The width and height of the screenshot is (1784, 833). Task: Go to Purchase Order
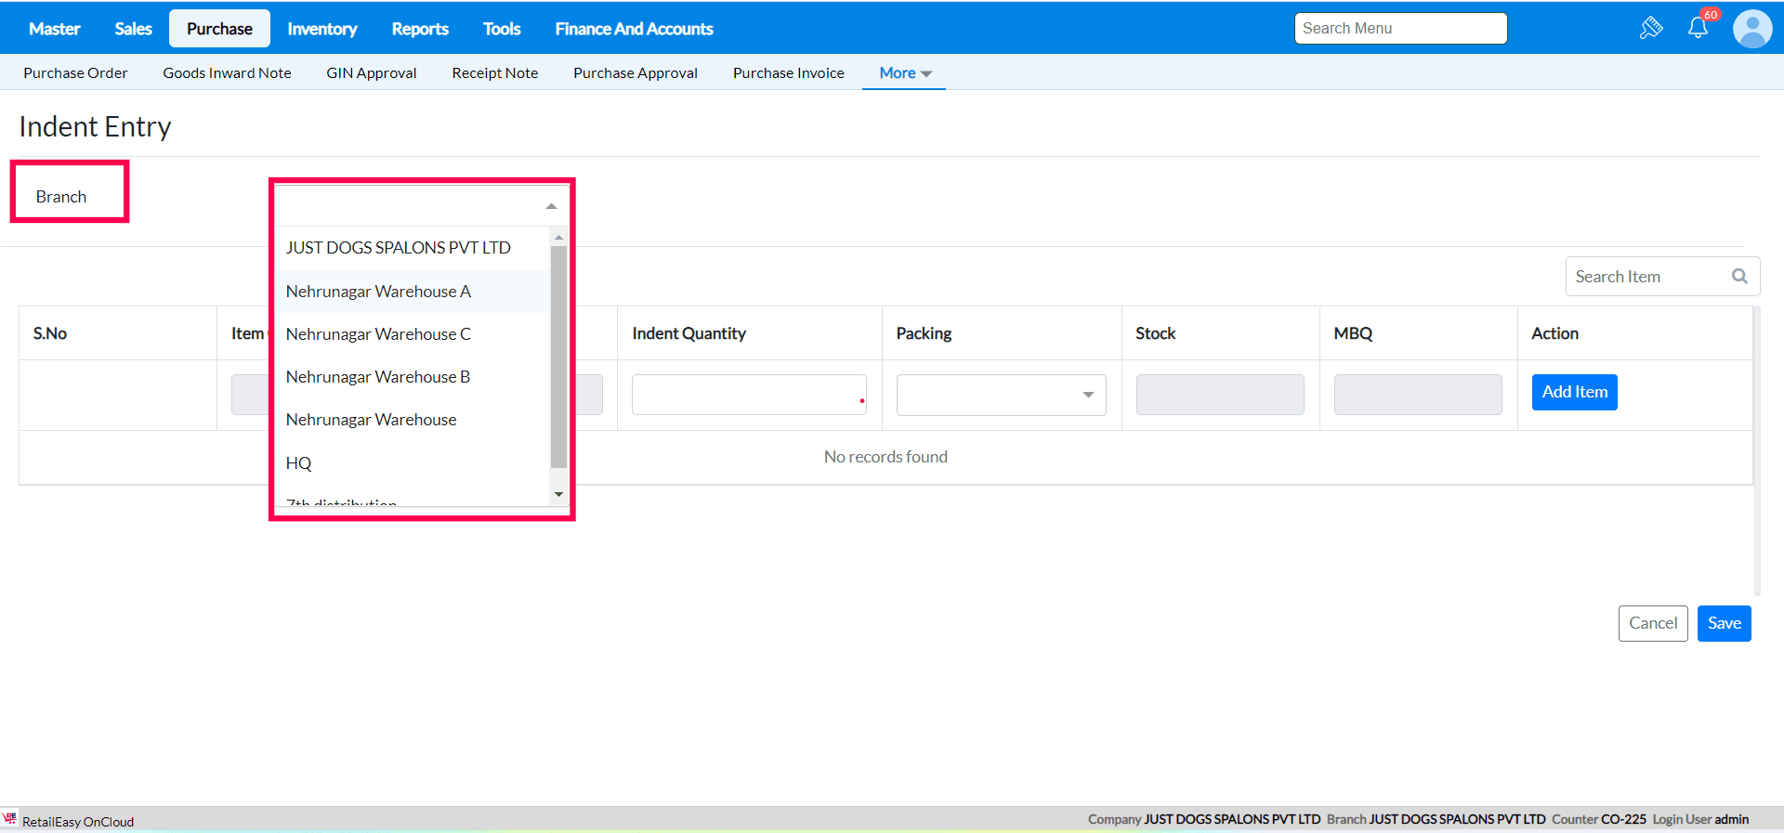click(x=75, y=72)
